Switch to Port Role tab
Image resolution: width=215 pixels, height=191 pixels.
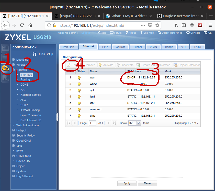point(69,47)
